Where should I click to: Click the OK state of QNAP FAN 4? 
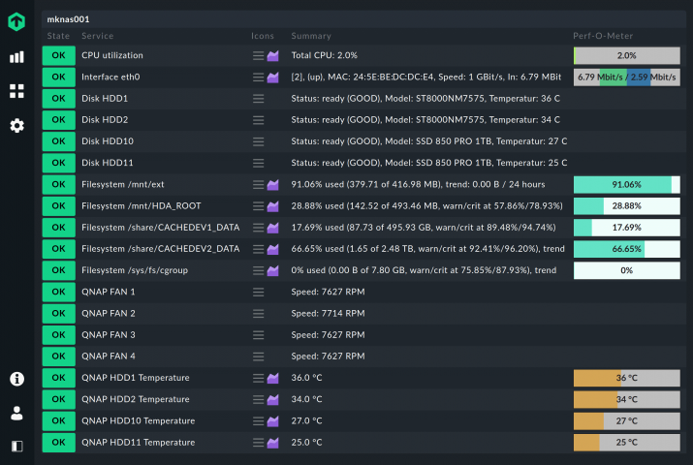coord(58,356)
